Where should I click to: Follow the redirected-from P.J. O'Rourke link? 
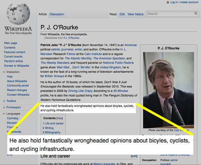click(71, 38)
